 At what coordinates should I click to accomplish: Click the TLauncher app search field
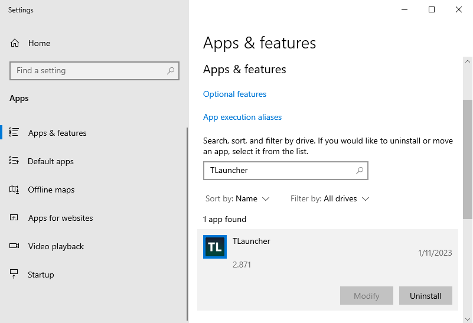click(x=286, y=171)
